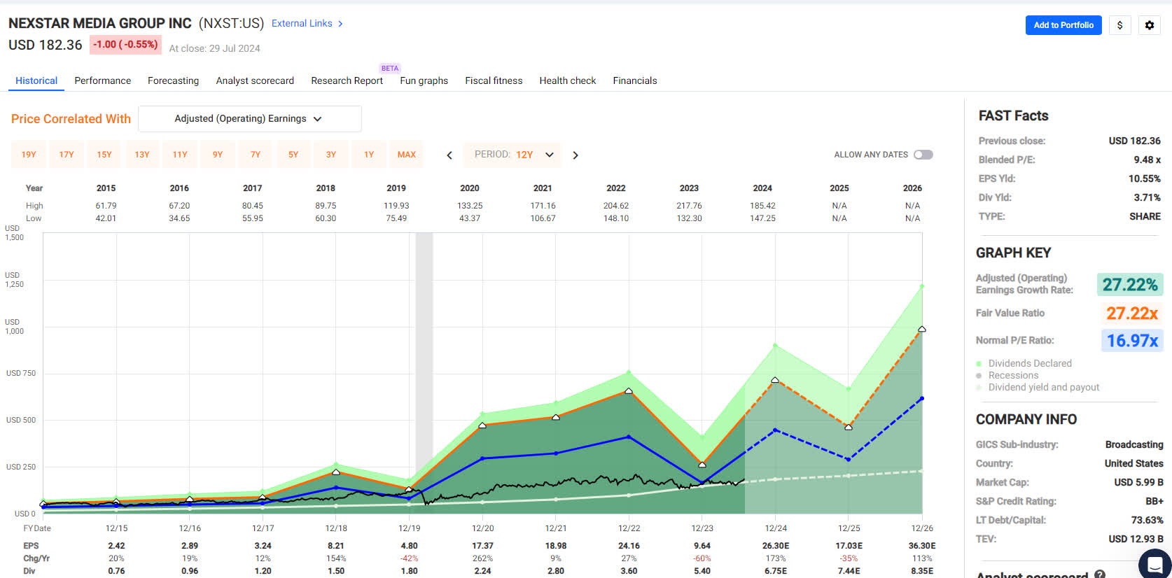Click the NEXSTAR MEDIA GROUP INC title

[100, 23]
